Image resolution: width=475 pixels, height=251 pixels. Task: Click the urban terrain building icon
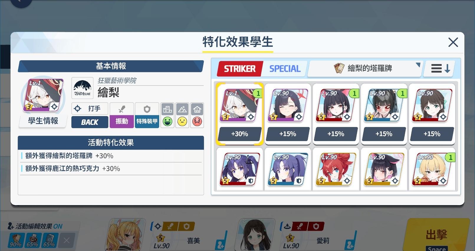(x=167, y=109)
